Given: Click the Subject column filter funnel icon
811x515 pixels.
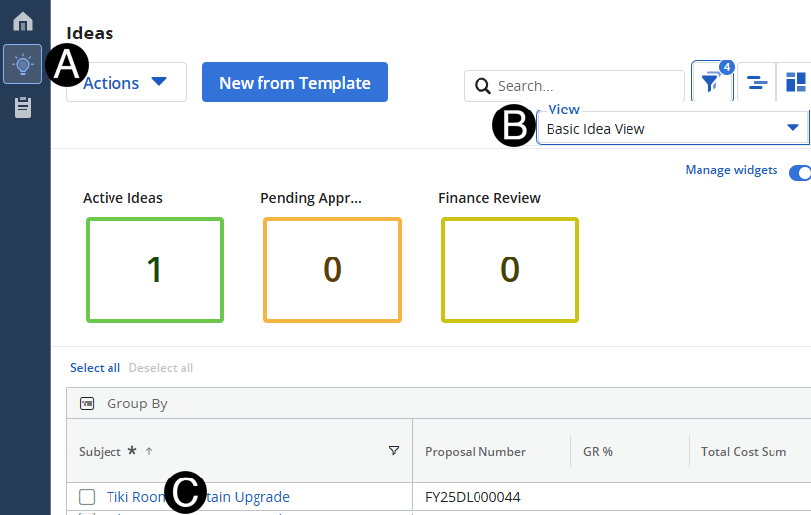Looking at the screenshot, I should (394, 451).
